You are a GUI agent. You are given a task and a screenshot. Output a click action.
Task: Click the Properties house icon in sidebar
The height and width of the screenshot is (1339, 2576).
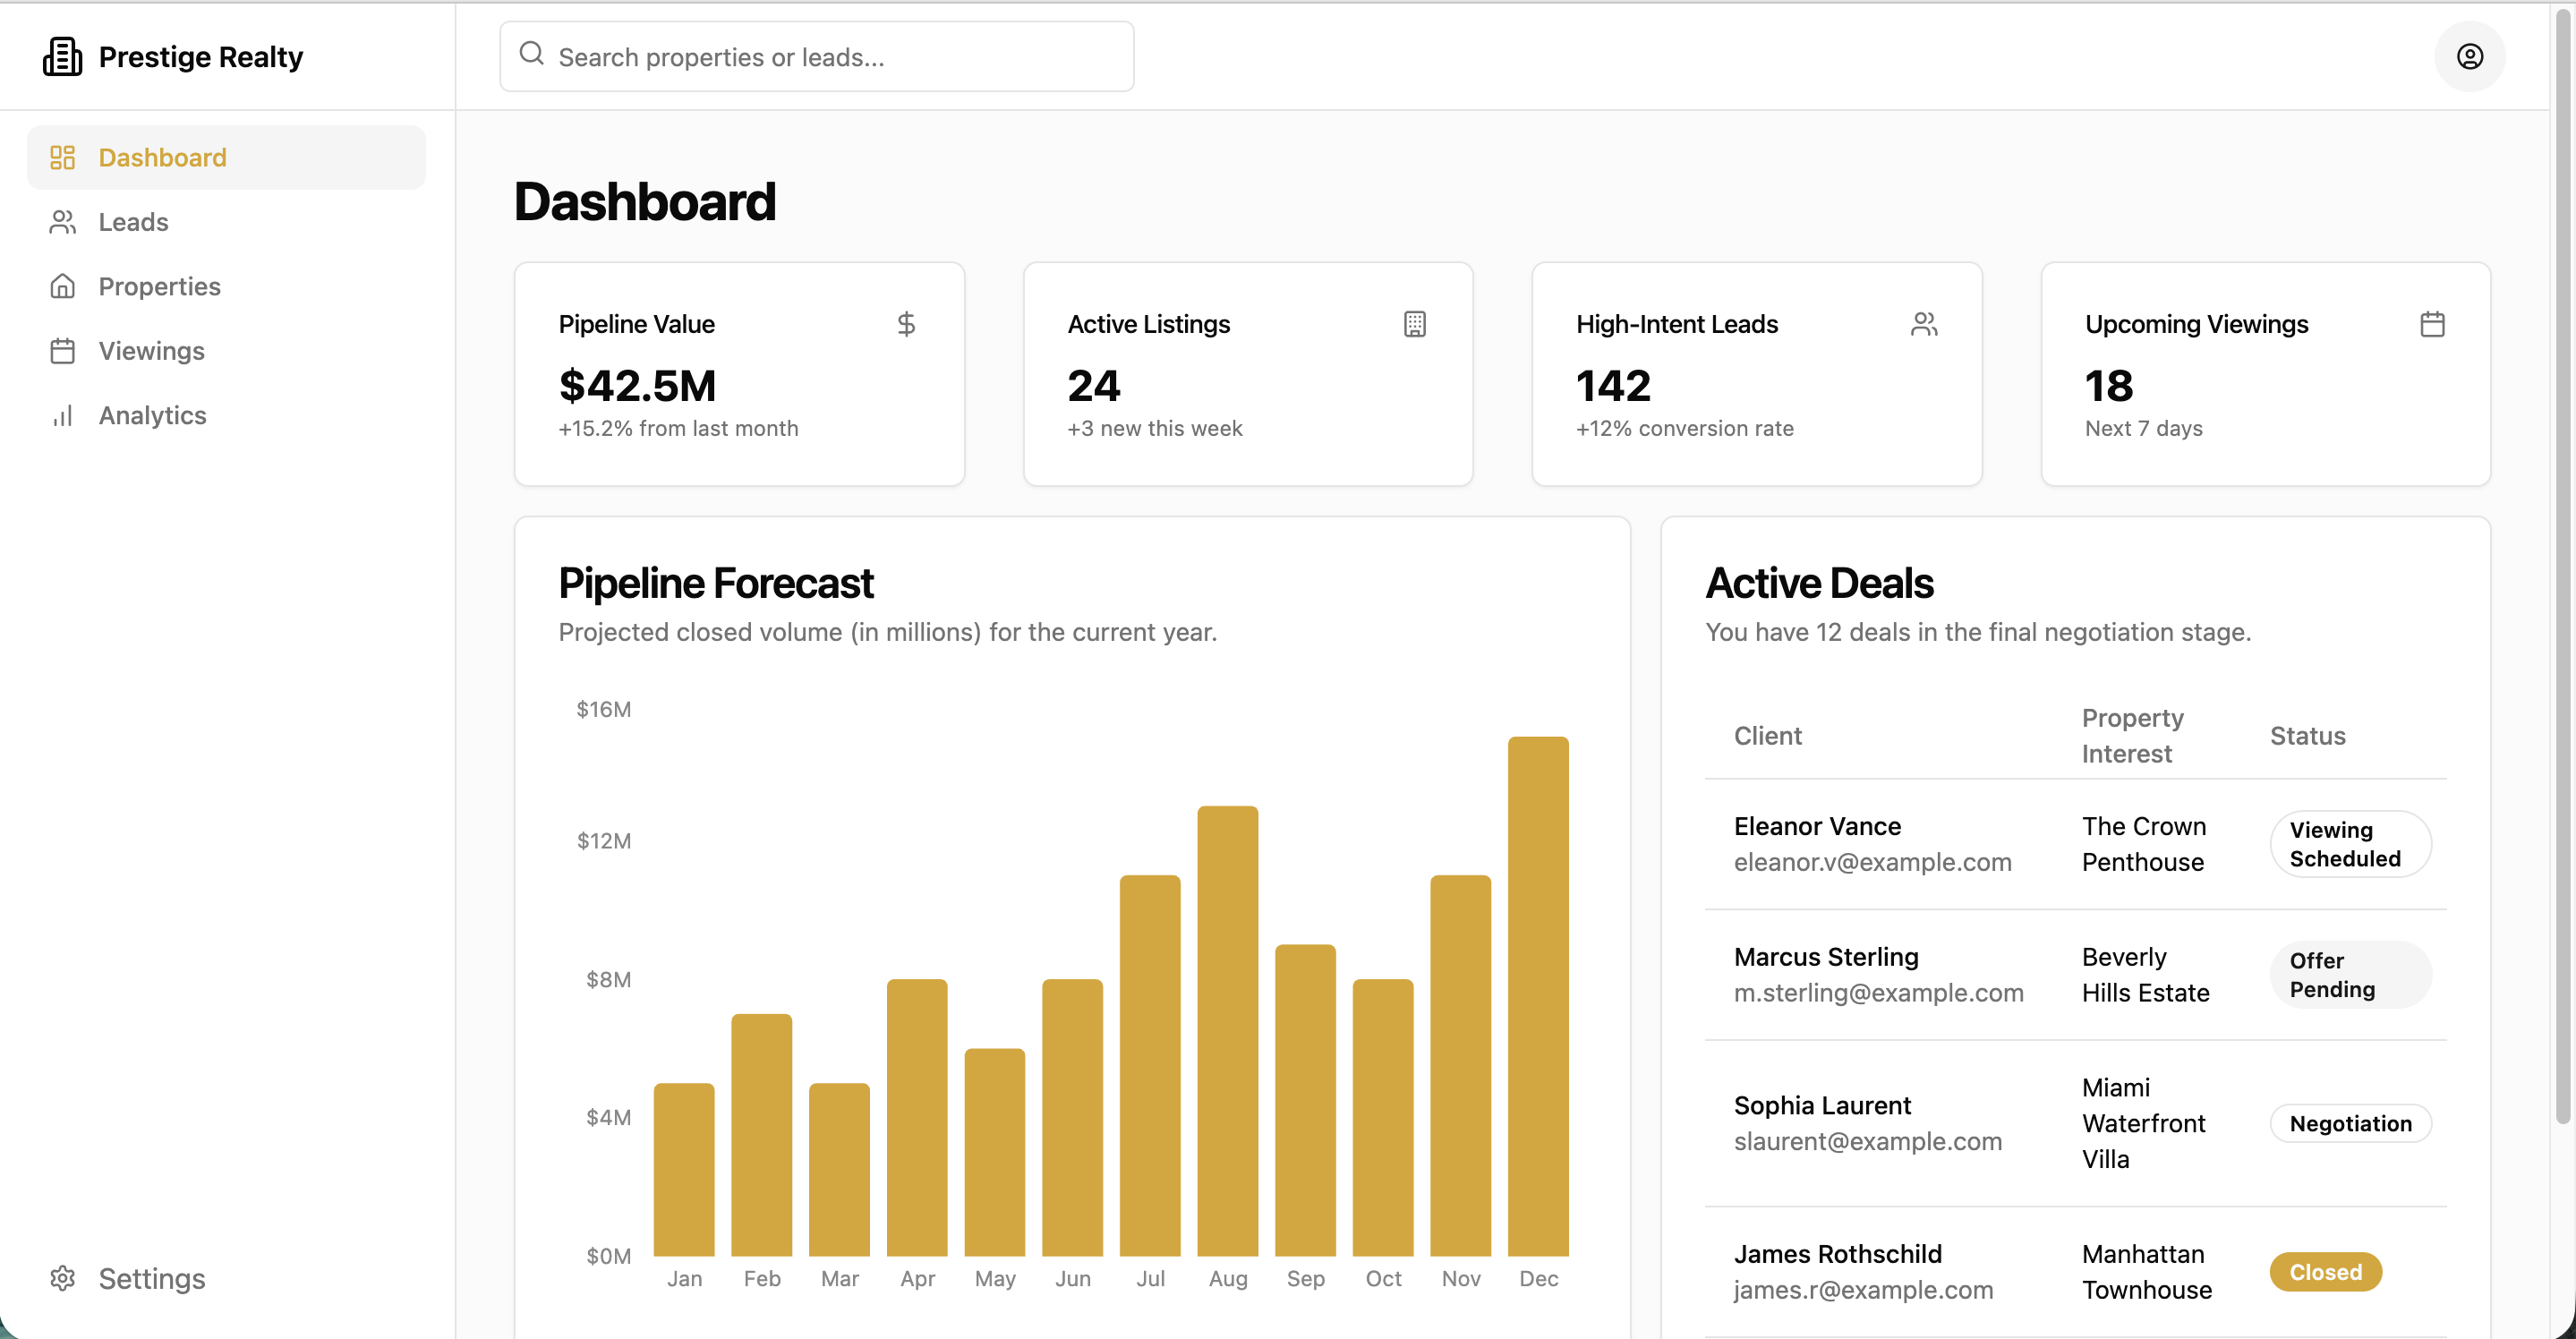pos(63,287)
